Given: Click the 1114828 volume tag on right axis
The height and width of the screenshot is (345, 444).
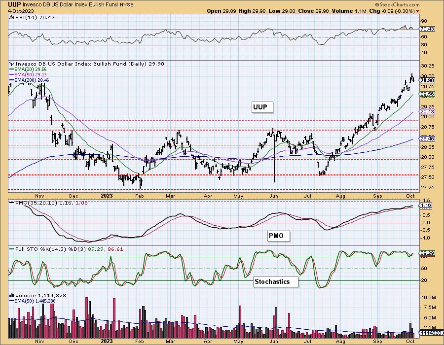Looking at the screenshot, I should (430, 333).
